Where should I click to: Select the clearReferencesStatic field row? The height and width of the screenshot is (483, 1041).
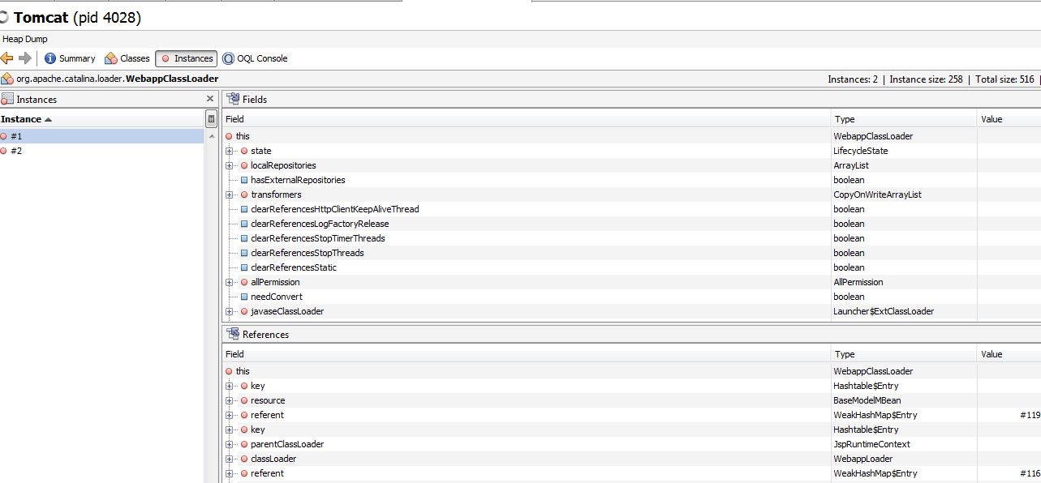[x=293, y=267]
